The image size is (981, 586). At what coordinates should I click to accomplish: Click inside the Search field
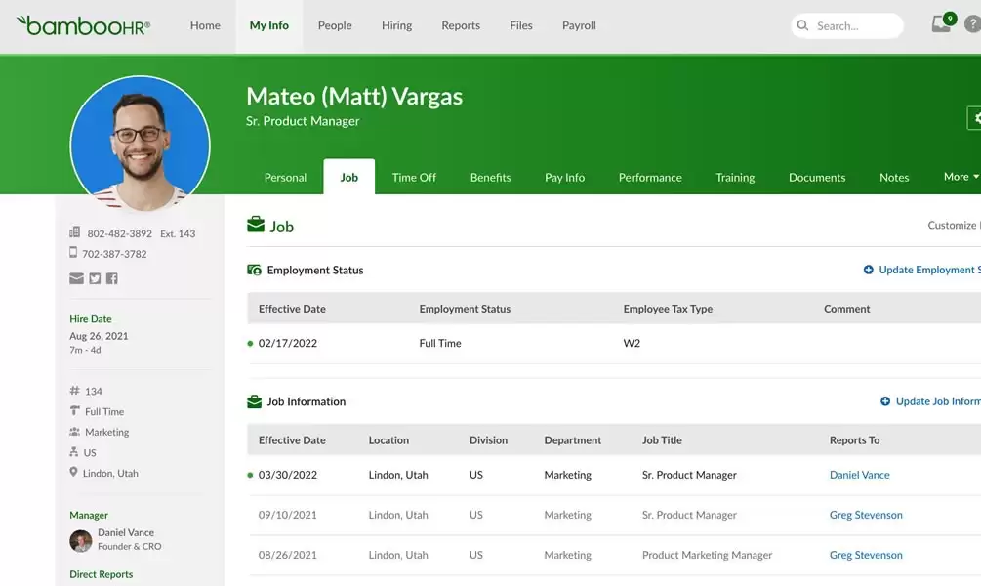click(x=851, y=26)
